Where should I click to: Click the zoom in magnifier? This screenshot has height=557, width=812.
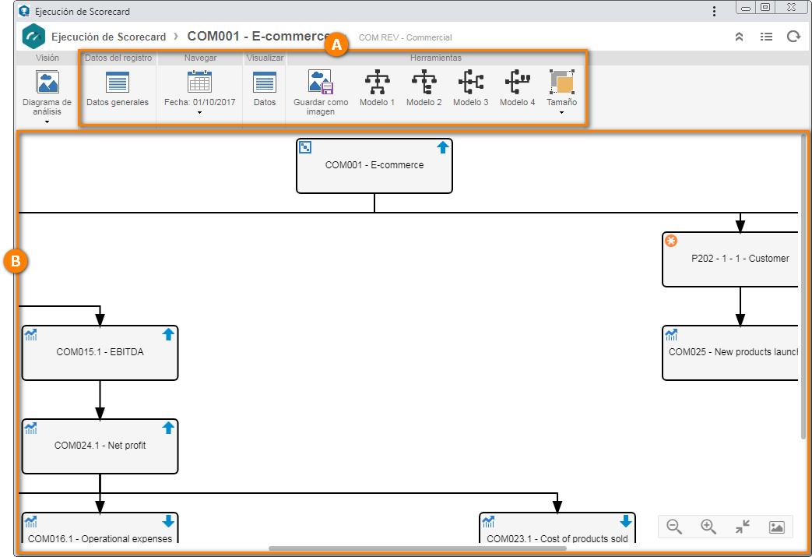[708, 527]
